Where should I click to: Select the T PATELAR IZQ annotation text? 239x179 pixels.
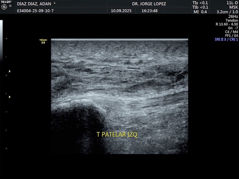pos(117,135)
